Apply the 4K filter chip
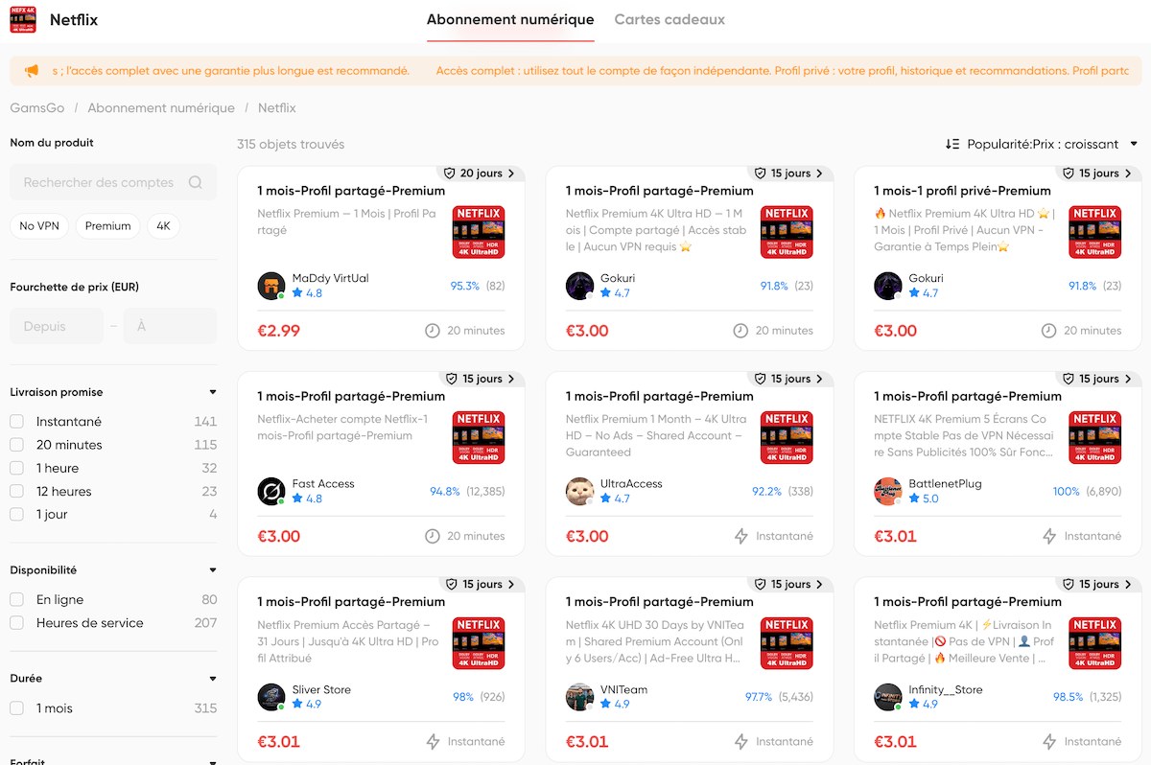Image resolution: width=1151 pixels, height=765 pixels. point(164,226)
